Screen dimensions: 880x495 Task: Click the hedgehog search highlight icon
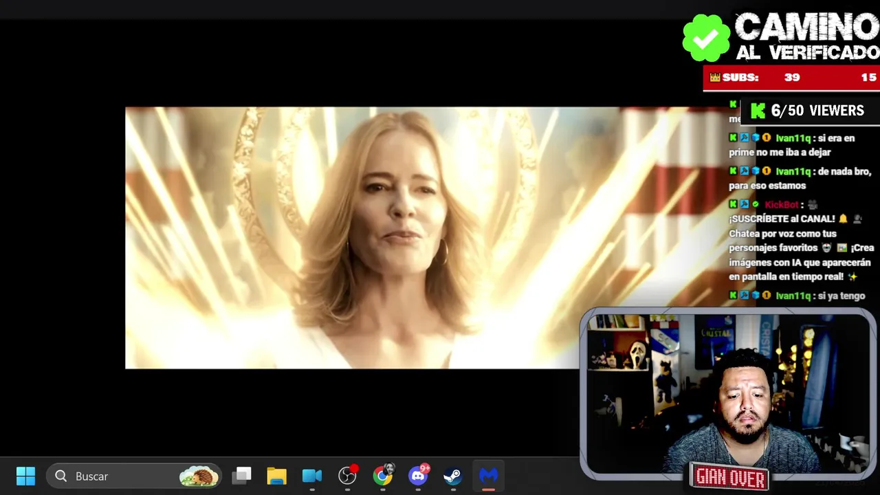coord(199,476)
